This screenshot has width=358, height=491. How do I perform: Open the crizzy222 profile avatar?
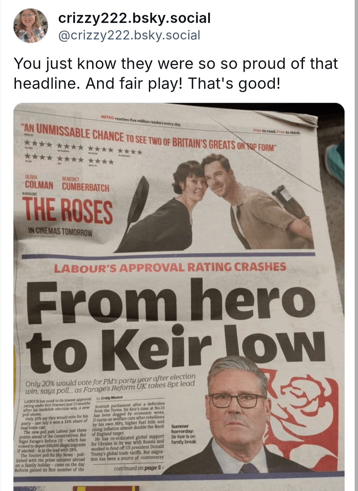tap(30, 26)
